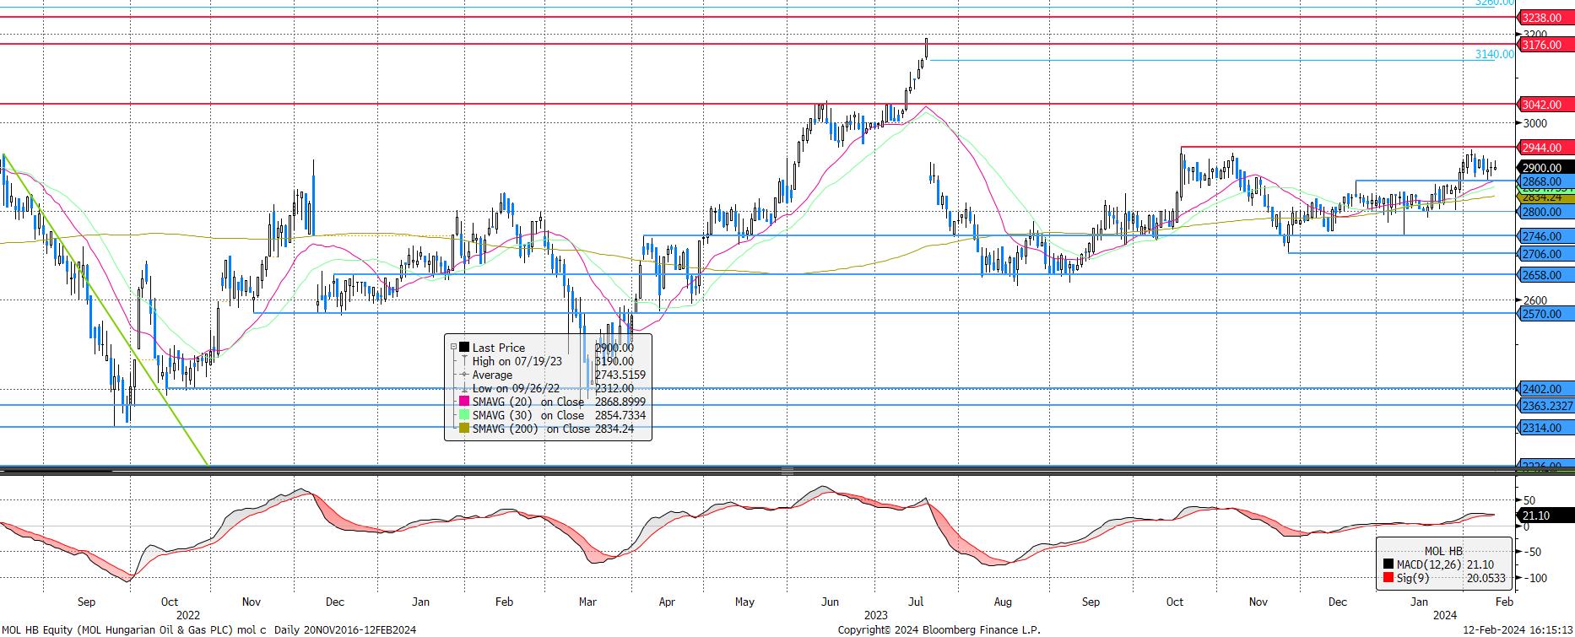Click the olive SMAVG (200) swatch
The image size is (1575, 637).
(x=463, y=429)
